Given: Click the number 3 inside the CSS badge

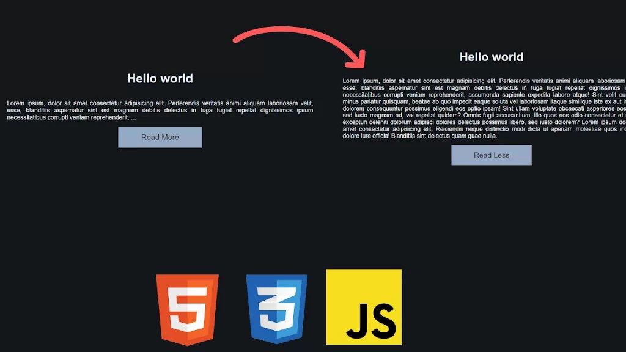Looking at the screenshot, I should click(x=277, y=309).
